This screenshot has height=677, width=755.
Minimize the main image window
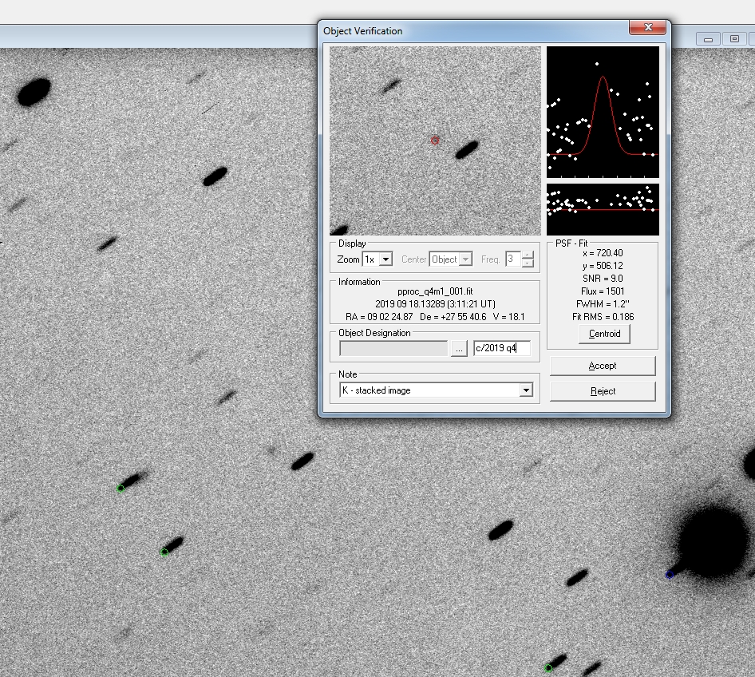(708, 39)
